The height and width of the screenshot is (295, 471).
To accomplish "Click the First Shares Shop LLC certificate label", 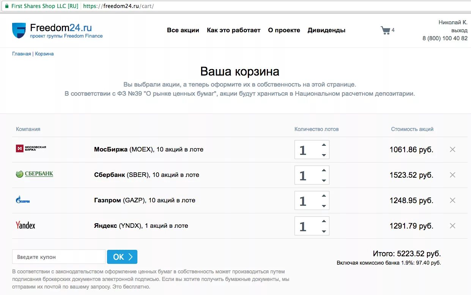I will point(45,6).
